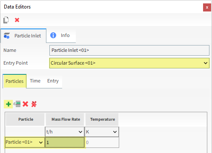Screen dimensions: 212x153
Task: Clear all rows with dotted red X
Action: 34,104
